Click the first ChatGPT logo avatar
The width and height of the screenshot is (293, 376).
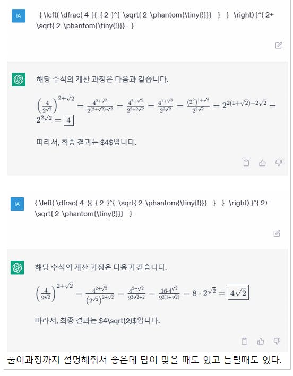(19, 80)
